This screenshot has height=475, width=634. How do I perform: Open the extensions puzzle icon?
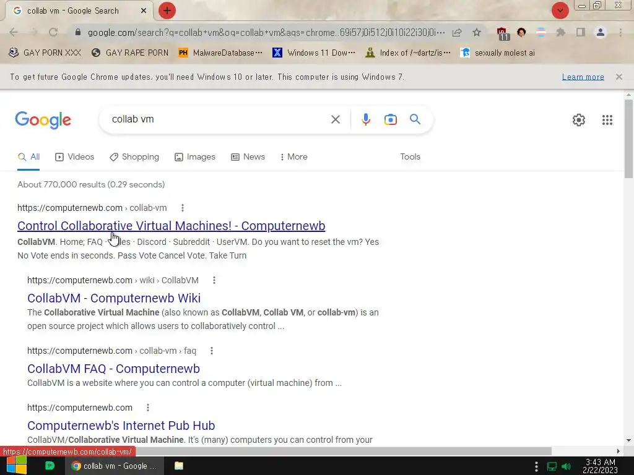point(560,32)
